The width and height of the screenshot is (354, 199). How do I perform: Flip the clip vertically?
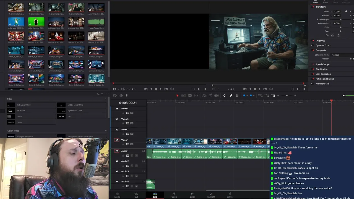point(338,35)
